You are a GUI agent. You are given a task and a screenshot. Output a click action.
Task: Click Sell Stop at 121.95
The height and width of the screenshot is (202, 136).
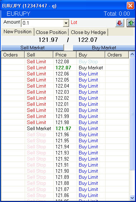pos(37,141)
